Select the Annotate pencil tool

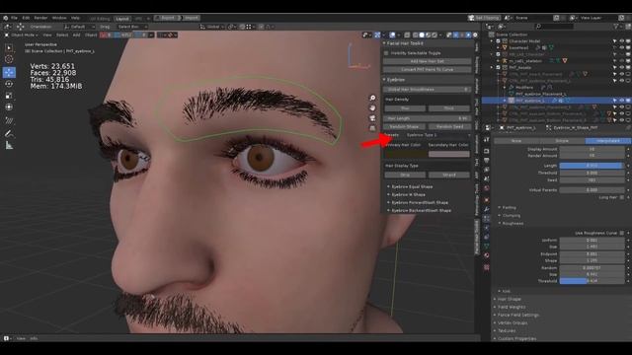[x=9, y=133]
